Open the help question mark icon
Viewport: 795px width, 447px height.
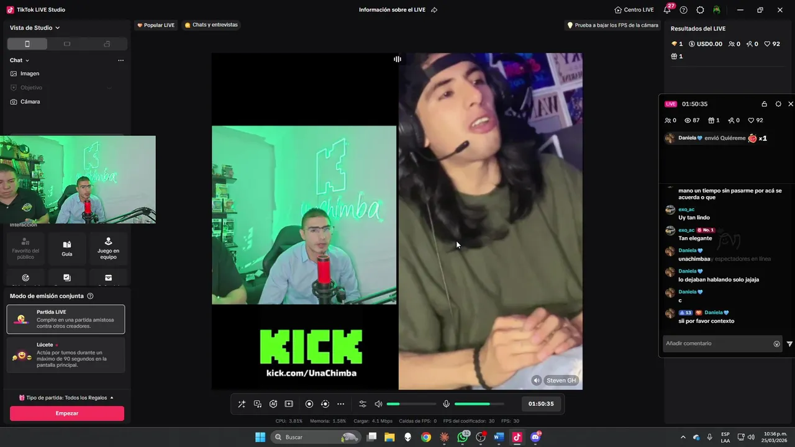pos(684,10)
